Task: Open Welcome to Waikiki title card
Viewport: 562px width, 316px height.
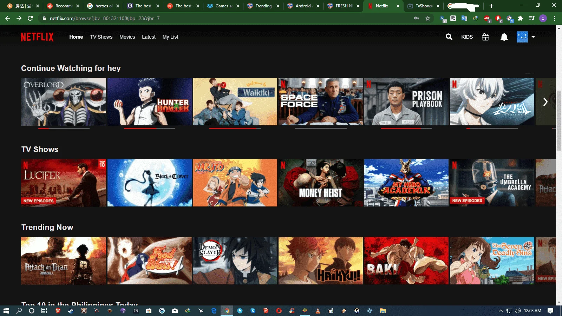Action: 235,102
